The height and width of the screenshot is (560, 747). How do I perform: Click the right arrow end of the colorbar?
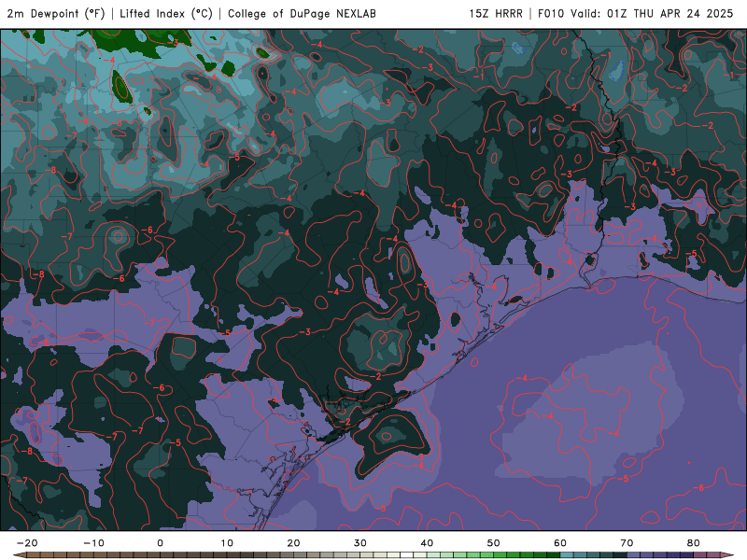coord(727,555)
